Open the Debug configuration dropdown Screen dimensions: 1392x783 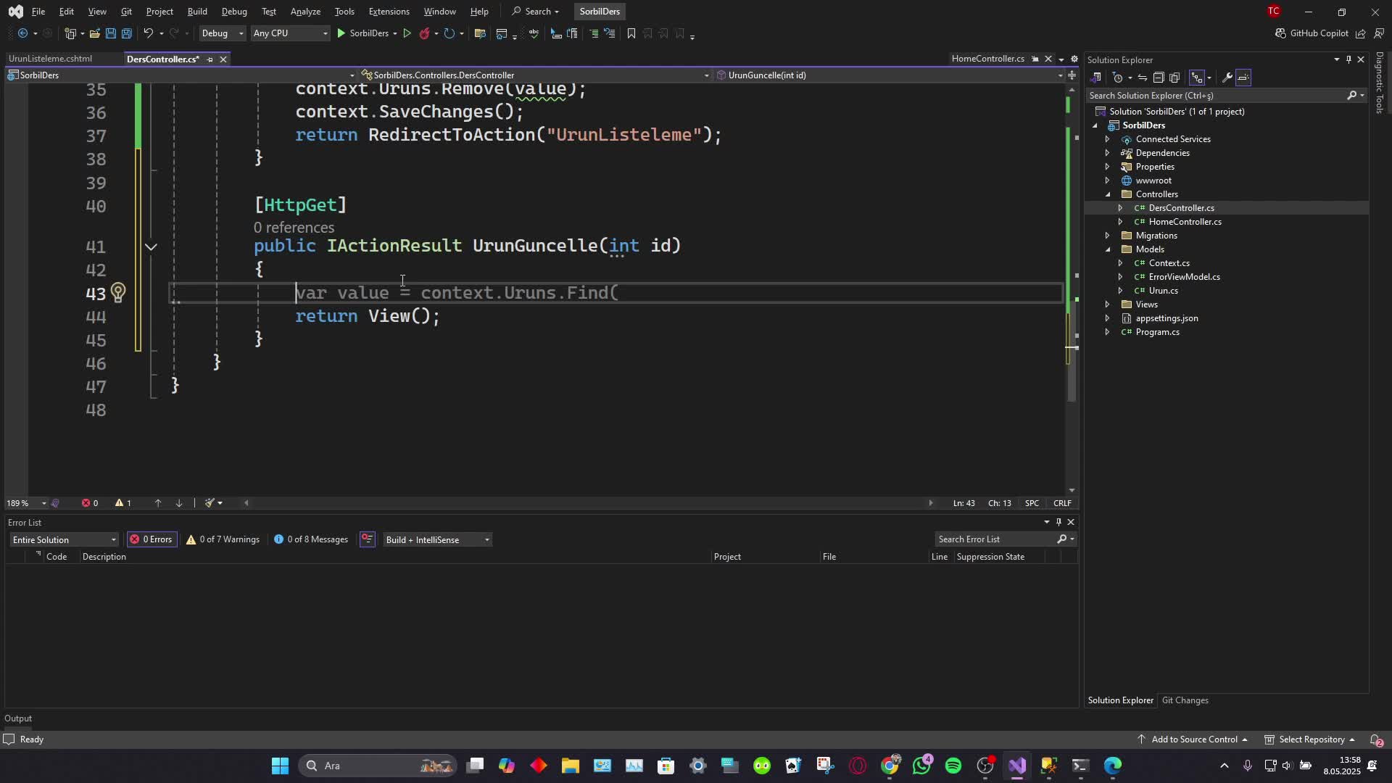(x=223, y=33)
